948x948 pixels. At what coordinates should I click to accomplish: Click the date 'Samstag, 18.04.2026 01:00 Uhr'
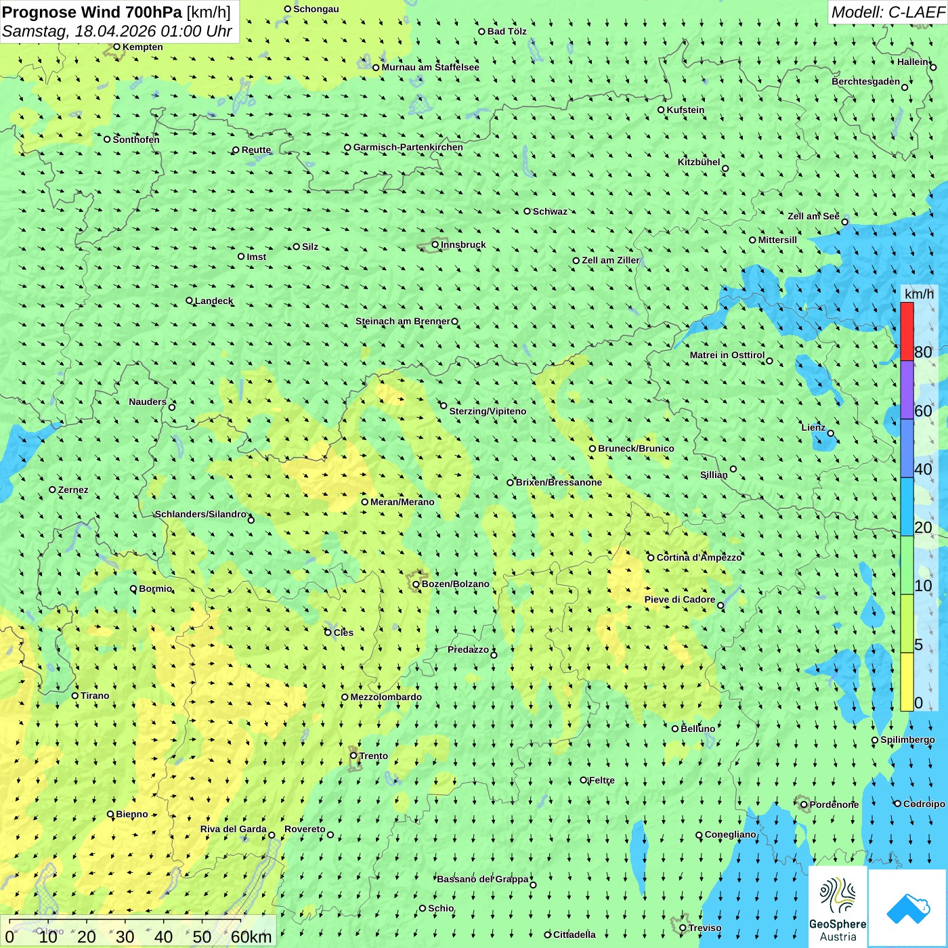click(117, 31)
